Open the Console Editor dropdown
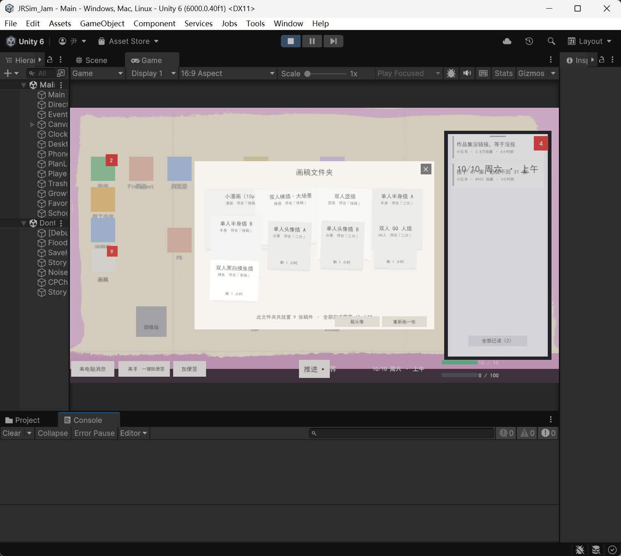The image size is (621, 556). 133,433
